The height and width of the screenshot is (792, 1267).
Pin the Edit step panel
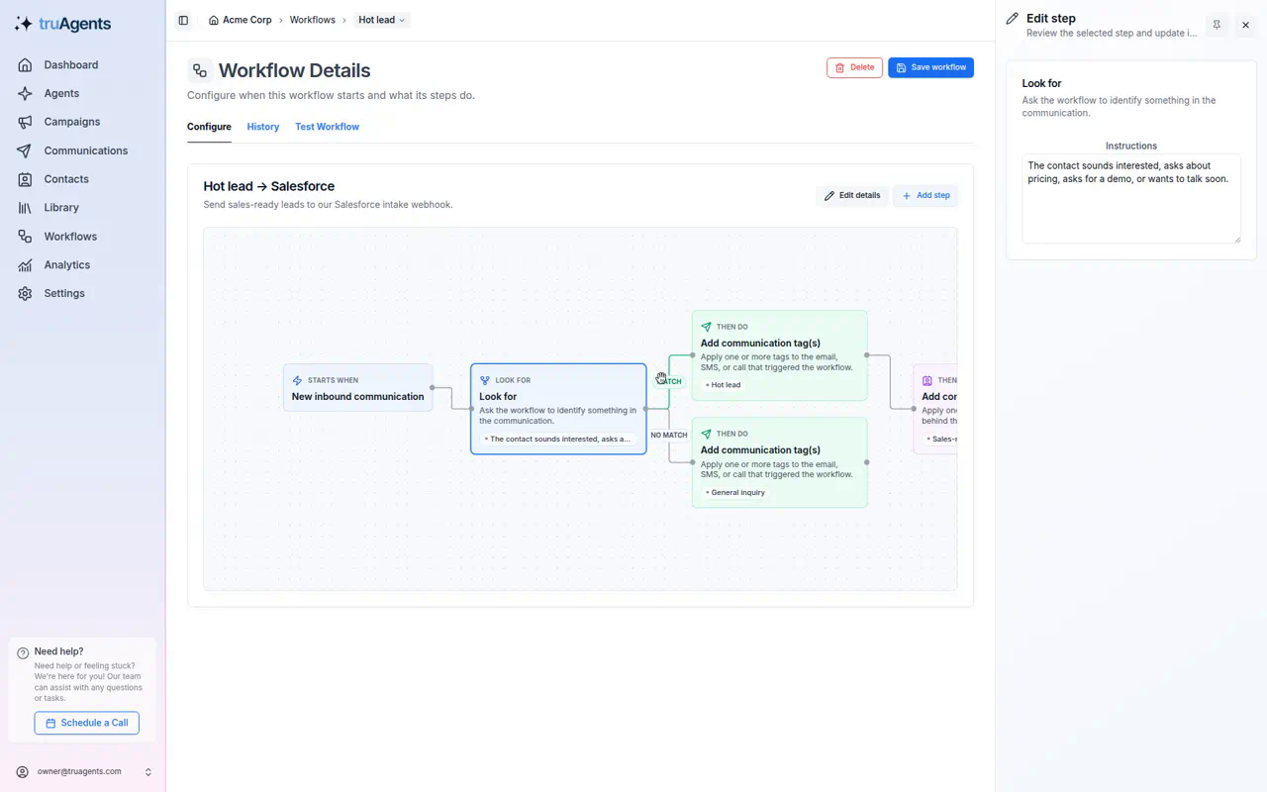(1217, 25)
